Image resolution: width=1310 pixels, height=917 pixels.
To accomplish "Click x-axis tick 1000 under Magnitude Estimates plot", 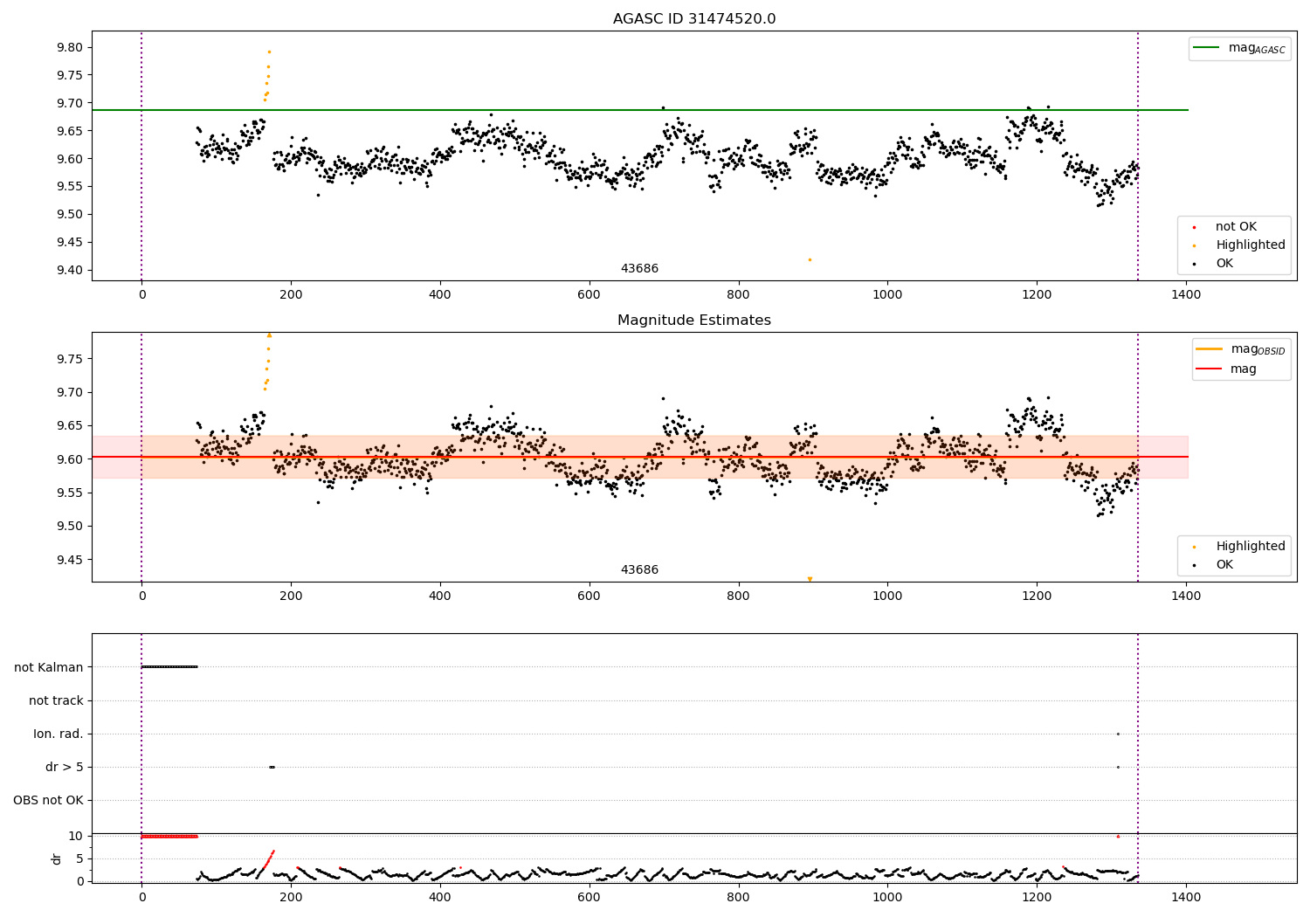I will click(887, 596).
